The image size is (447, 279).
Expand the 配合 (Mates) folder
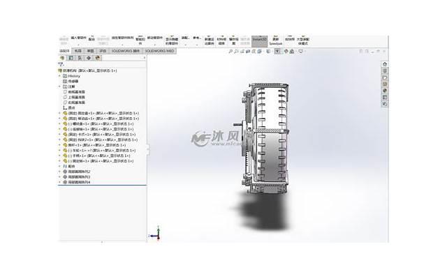point(59,167)
